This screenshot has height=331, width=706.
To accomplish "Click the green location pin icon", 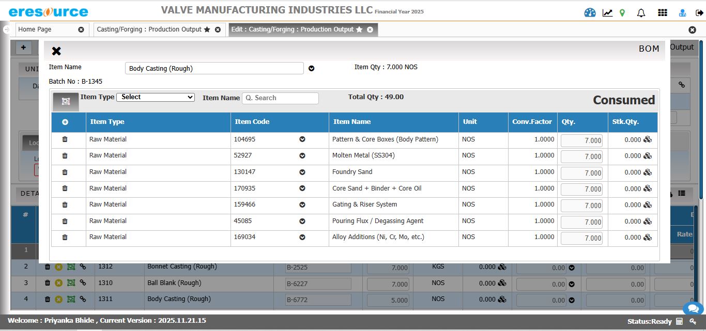I will (x=622, y=12).
